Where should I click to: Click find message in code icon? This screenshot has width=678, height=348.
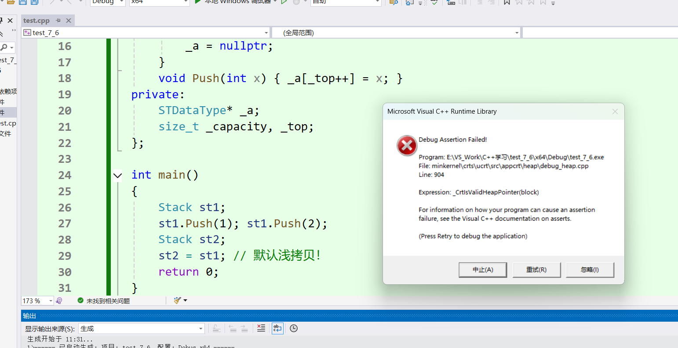pyautogui.click(x=216, y=328)
